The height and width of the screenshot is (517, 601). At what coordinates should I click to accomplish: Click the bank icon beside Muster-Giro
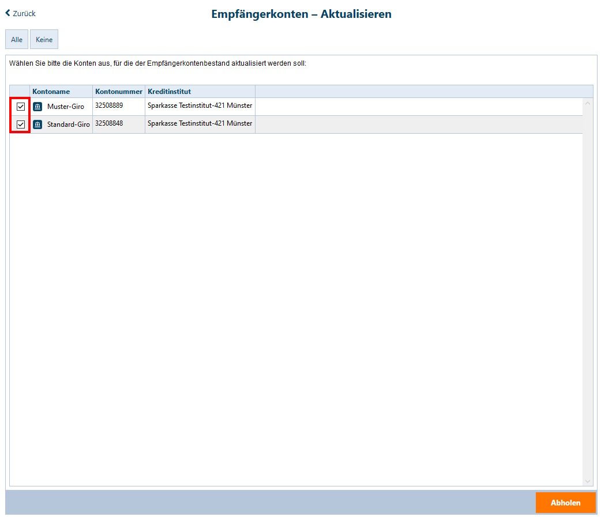37,107
